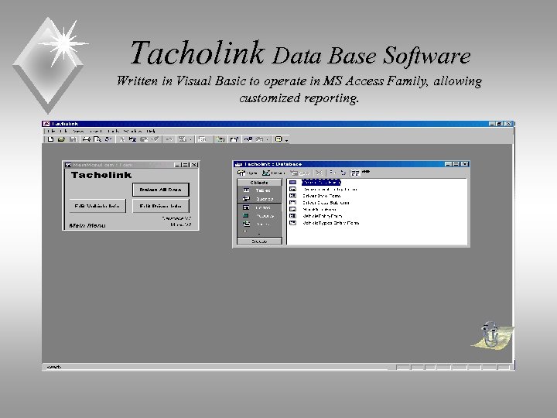Select the VehicleEntryForm entry

pos(322,216)
